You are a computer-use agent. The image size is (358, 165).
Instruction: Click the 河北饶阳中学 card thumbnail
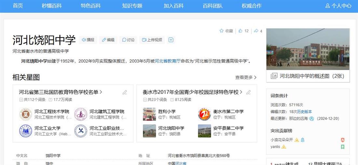(x=149, y=131)
